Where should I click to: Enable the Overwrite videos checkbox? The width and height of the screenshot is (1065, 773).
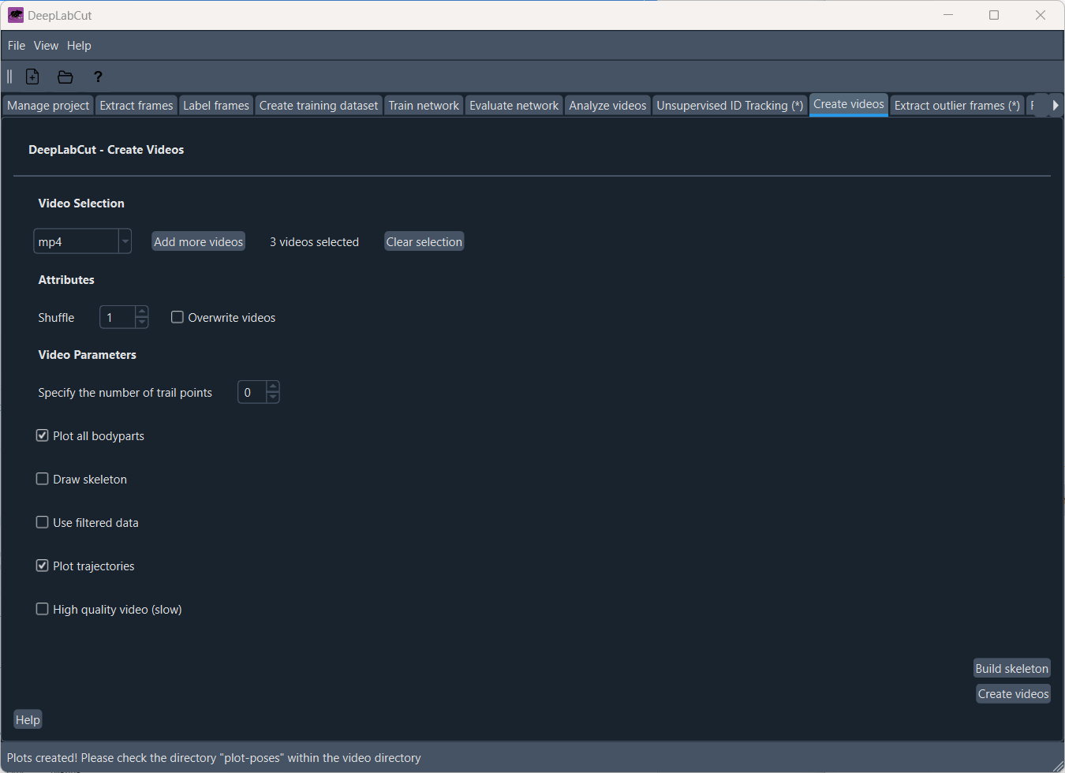[x=177, y=317]
